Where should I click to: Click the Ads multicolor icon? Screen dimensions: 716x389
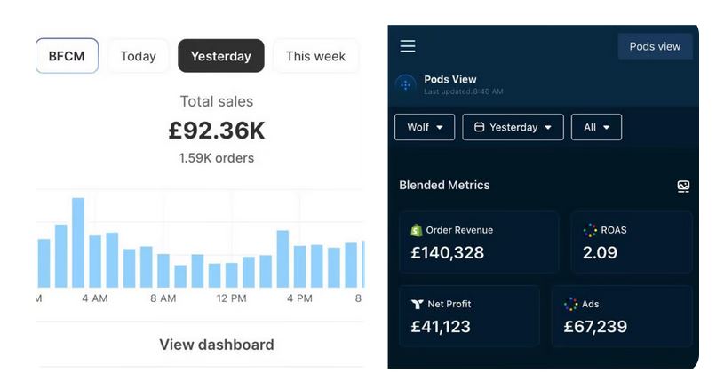(571, 304)
